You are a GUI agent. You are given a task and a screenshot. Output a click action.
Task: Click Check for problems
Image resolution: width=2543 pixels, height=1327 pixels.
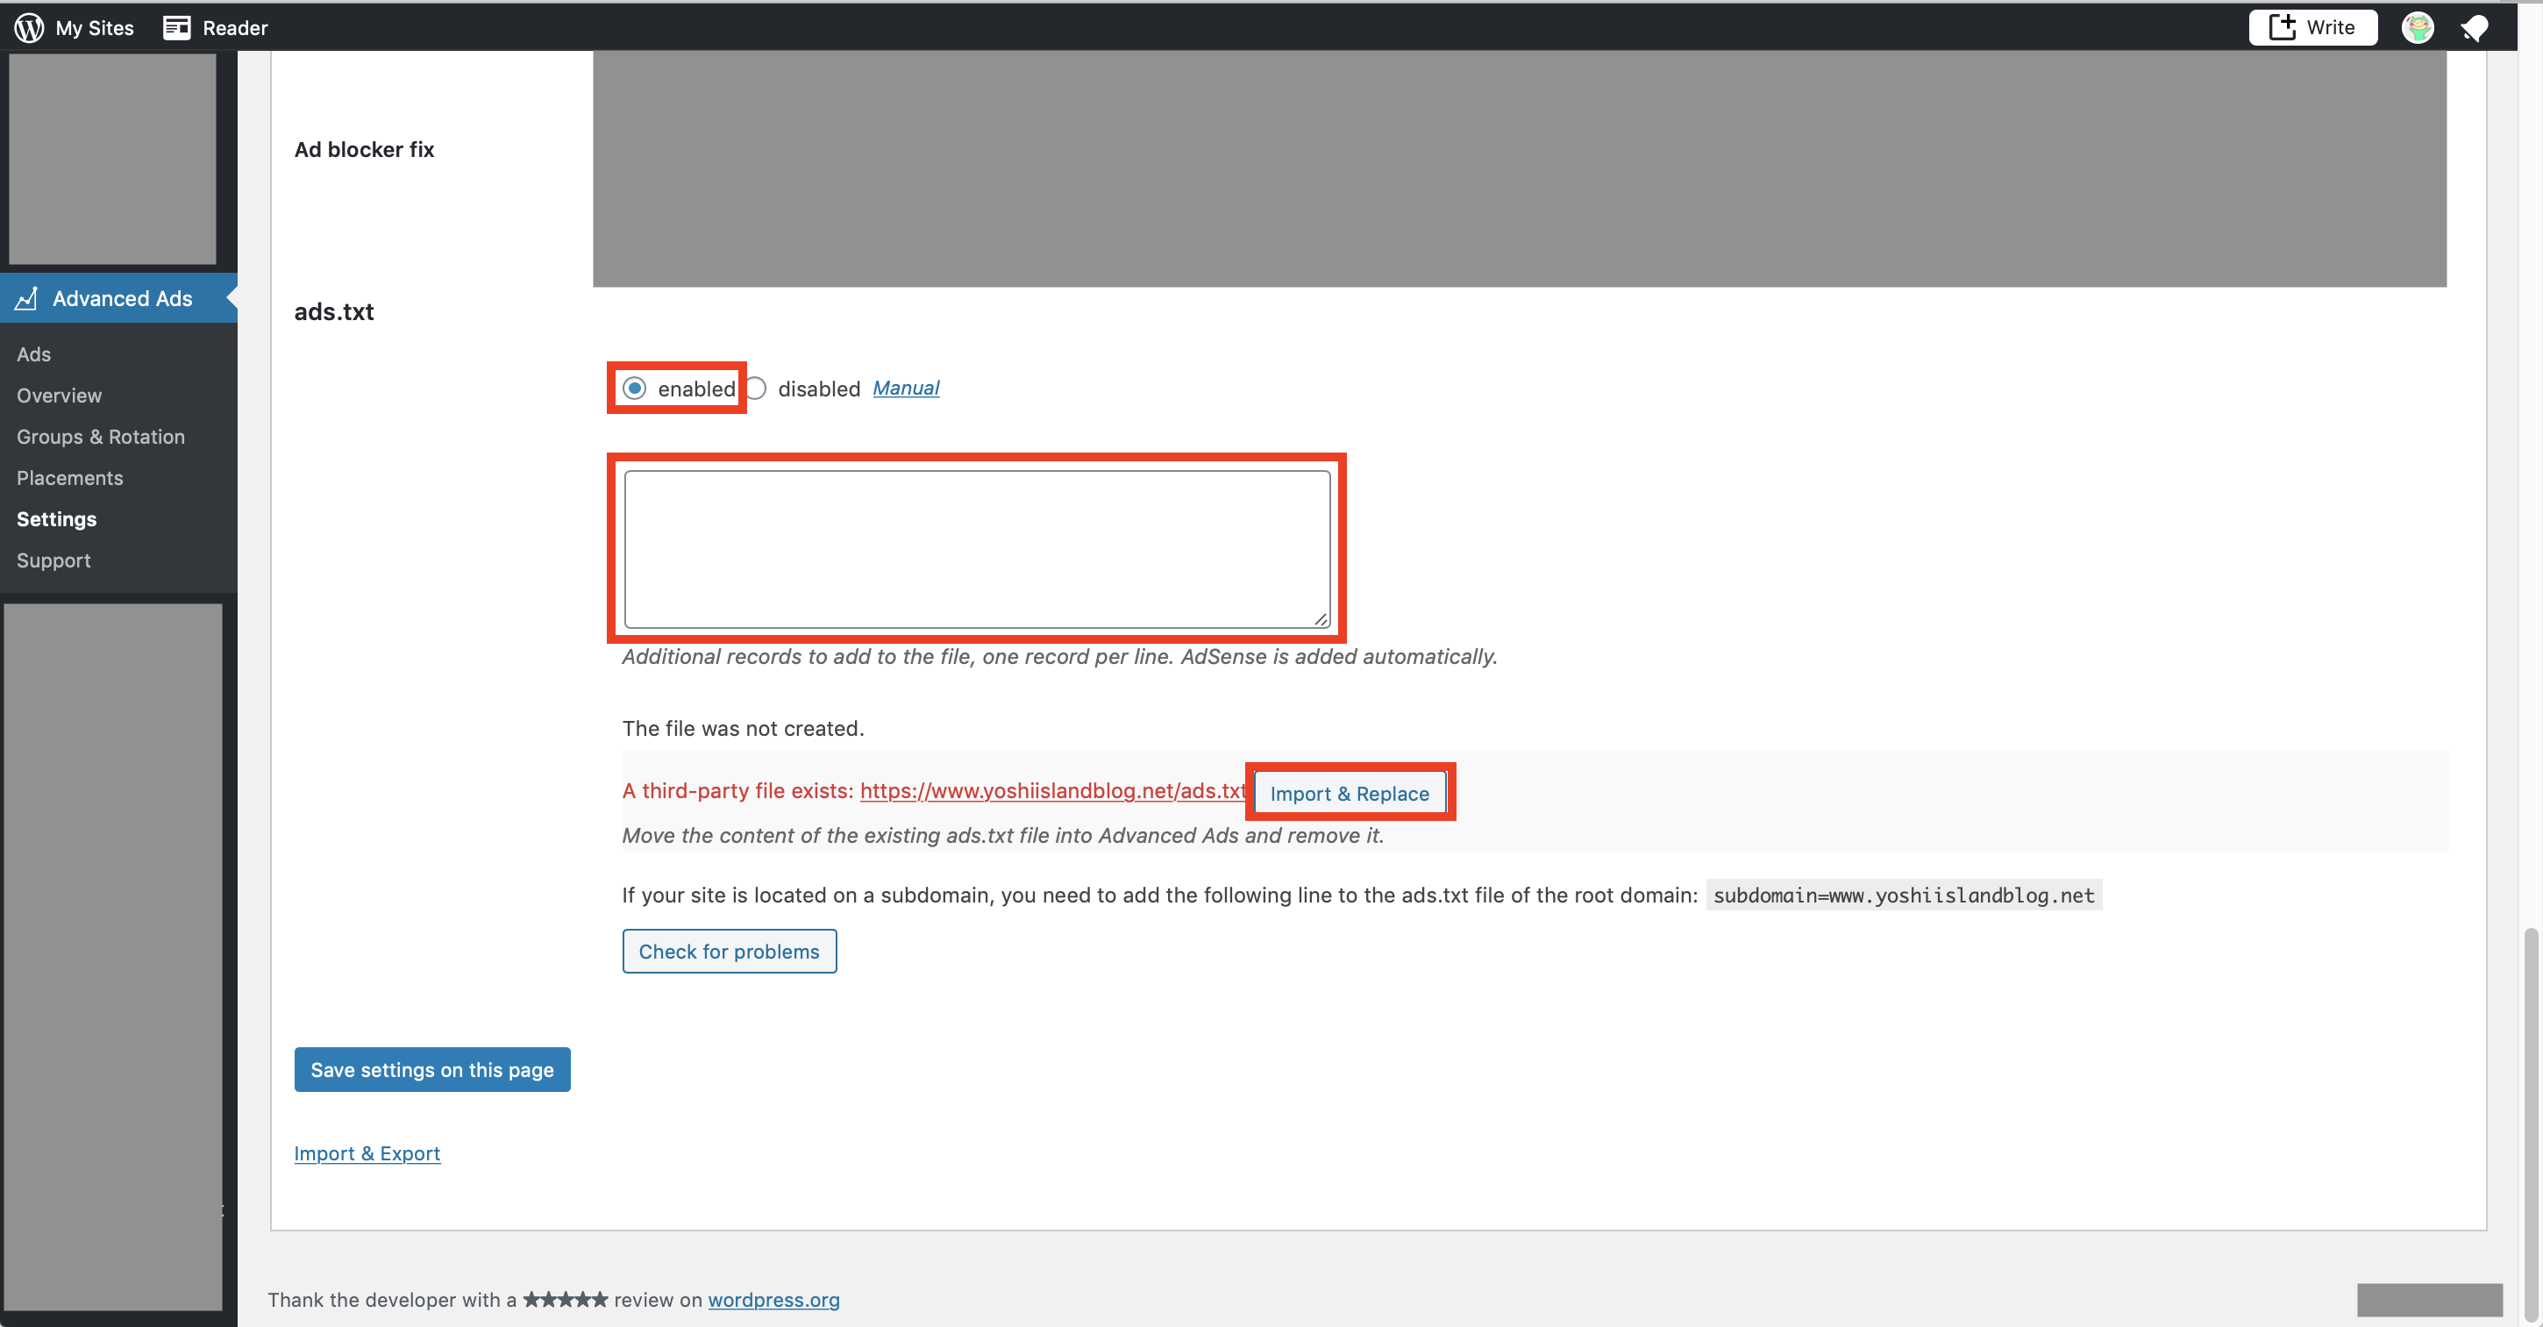[x=729, y=952]
